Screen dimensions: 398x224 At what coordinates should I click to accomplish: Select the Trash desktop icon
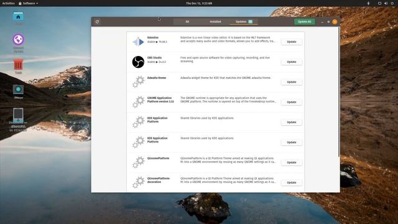pyautogui.click(x=18, y=65)
